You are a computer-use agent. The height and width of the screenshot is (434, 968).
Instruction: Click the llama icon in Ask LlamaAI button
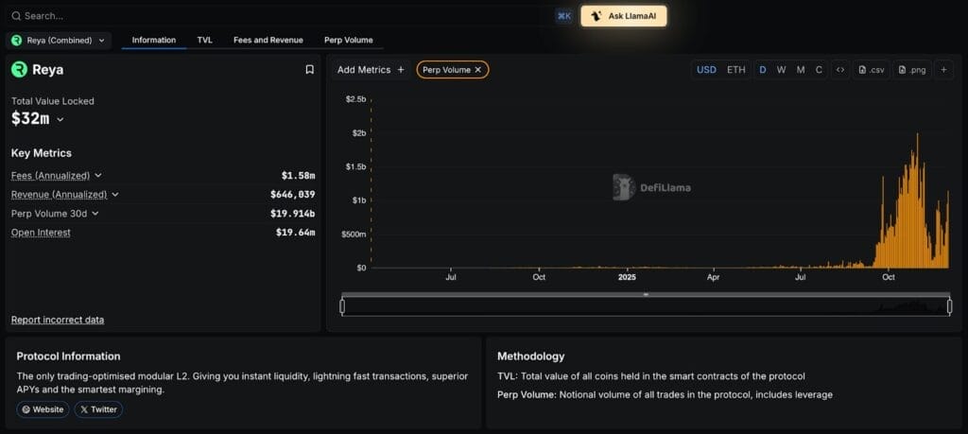(x=596, y=16)
